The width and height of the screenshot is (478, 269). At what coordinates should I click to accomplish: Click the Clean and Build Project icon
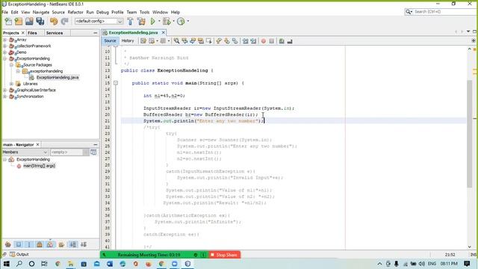pyautogui.click(x=141, y=22)
